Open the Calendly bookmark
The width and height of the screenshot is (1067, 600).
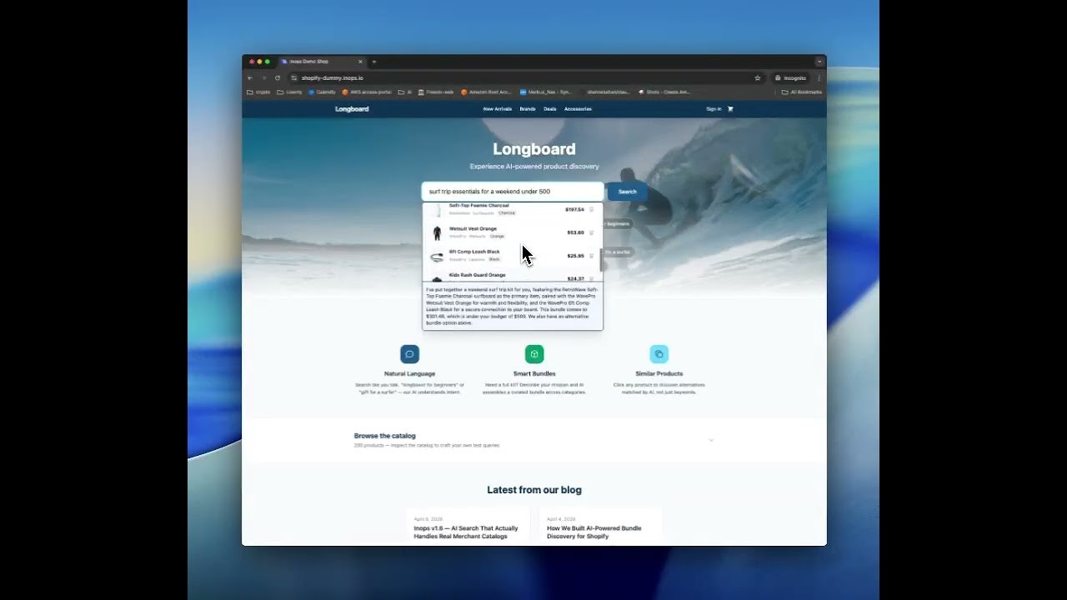coord(322,92)
